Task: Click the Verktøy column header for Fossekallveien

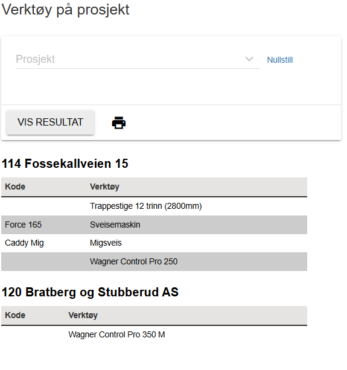Action: [x=104, y=187]
